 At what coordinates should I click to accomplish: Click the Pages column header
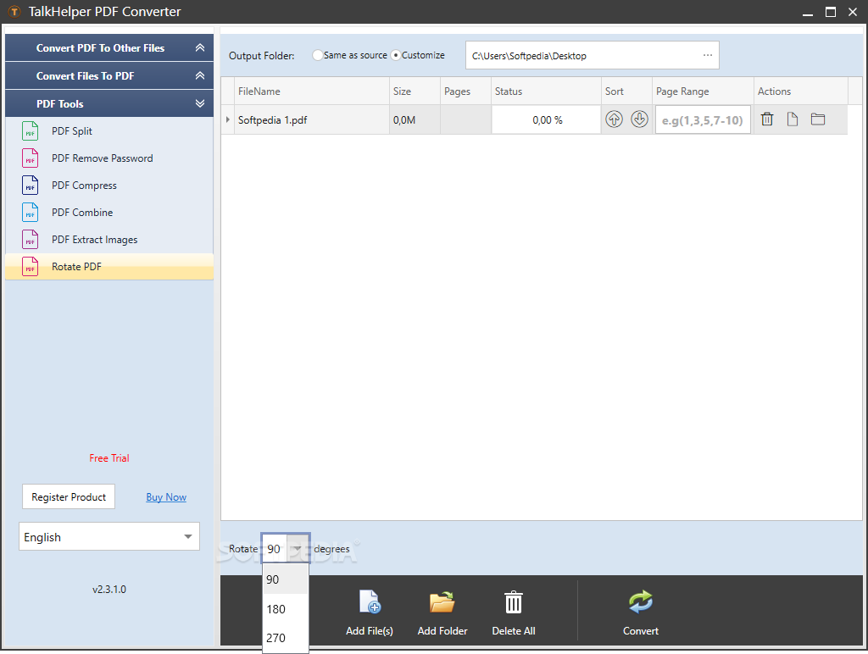465,91
